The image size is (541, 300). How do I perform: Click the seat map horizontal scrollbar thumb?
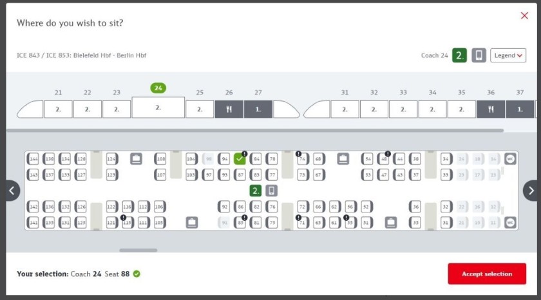138,250
